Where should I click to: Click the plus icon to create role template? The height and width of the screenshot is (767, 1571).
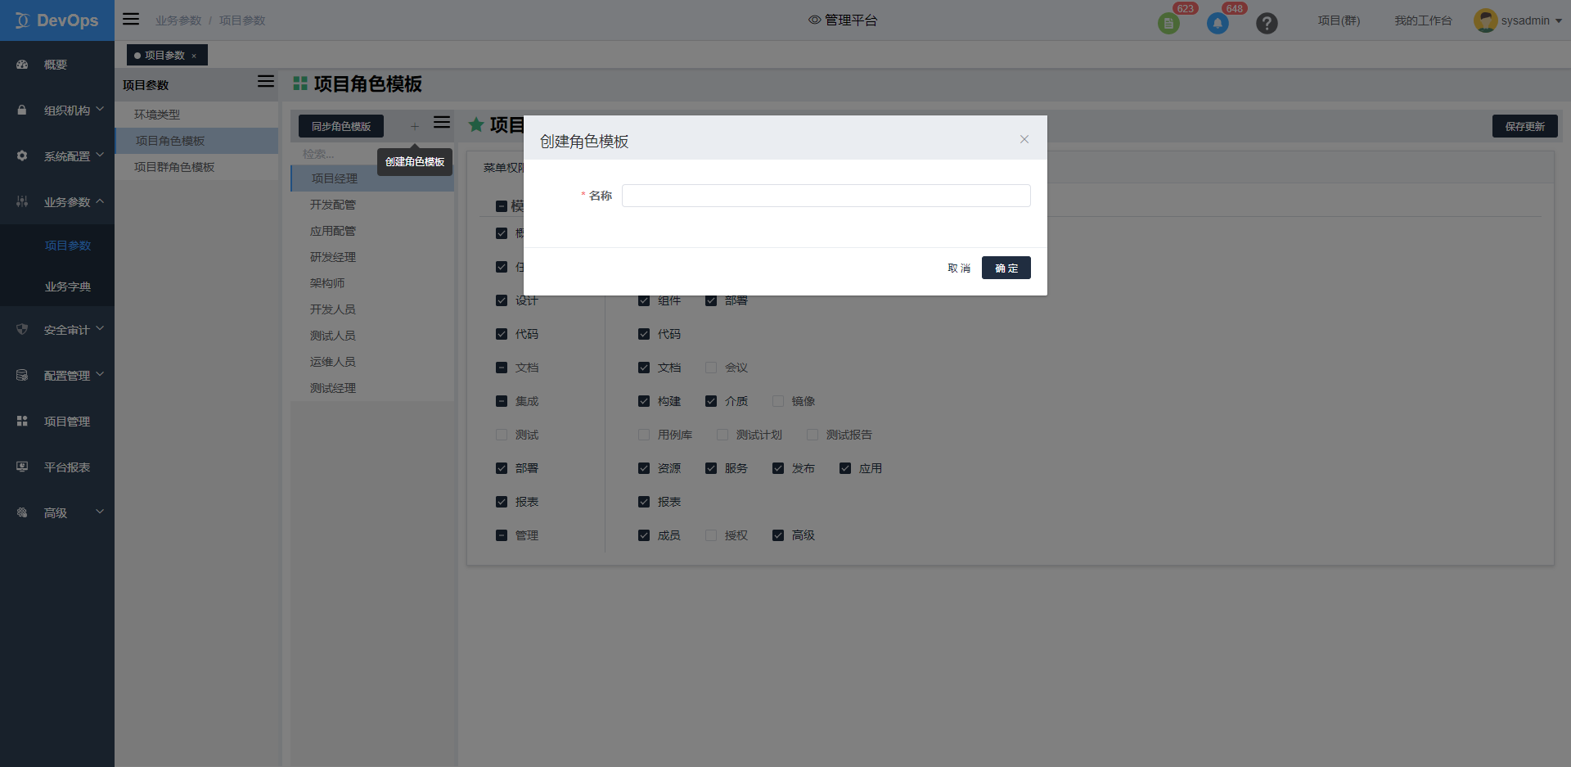(x=415, y=126)
